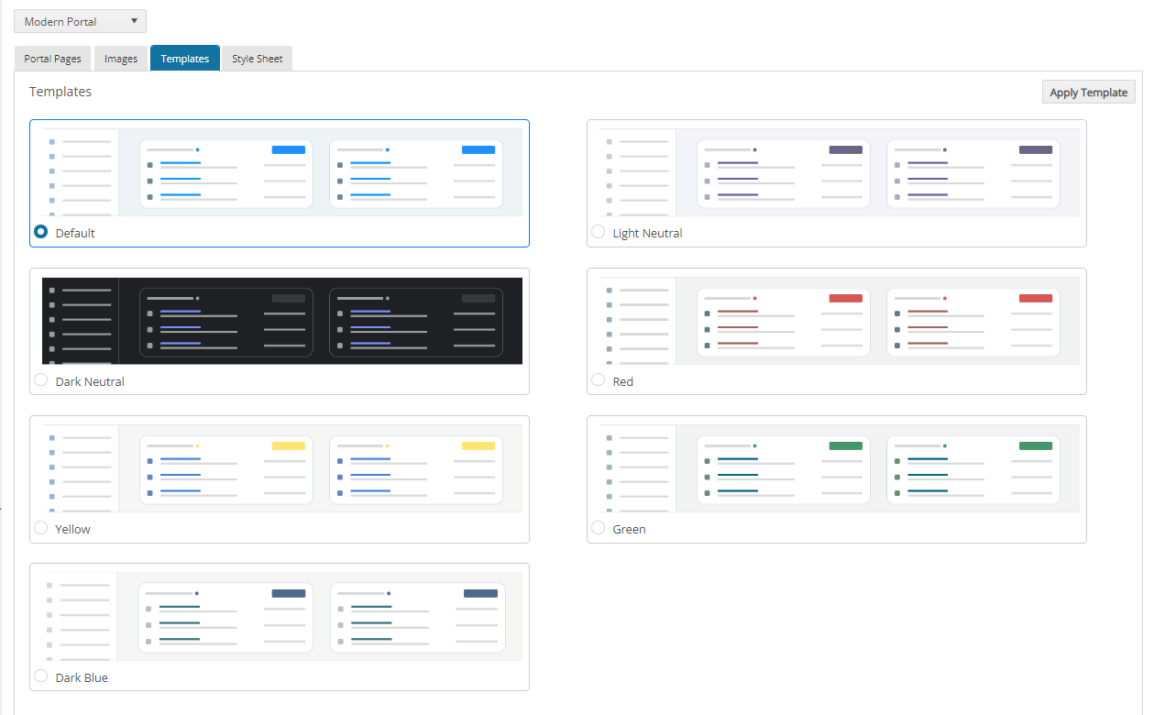Select the Default template radio button
Viewport: 1154px width, 715px height.
[41, 232]
